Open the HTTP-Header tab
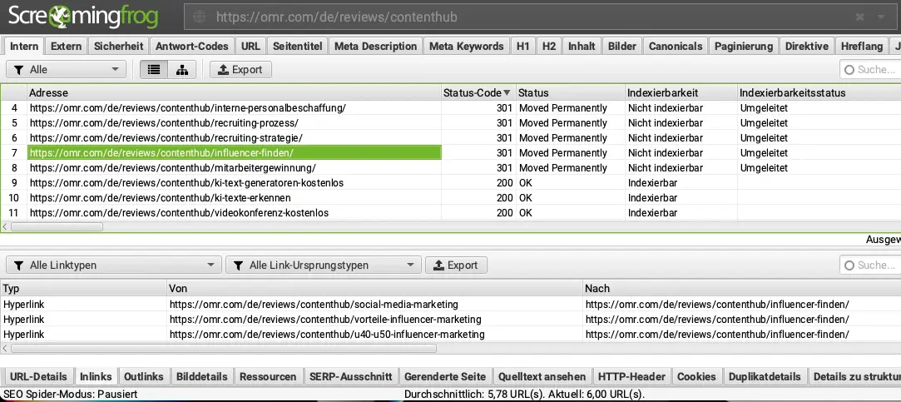 (x=631, y=377)
